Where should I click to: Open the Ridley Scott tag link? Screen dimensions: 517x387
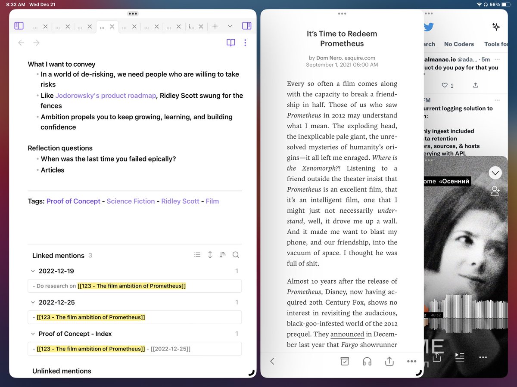180,201
